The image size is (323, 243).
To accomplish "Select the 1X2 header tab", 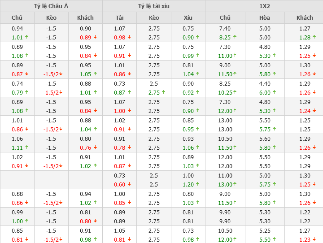I will [264, 6].
